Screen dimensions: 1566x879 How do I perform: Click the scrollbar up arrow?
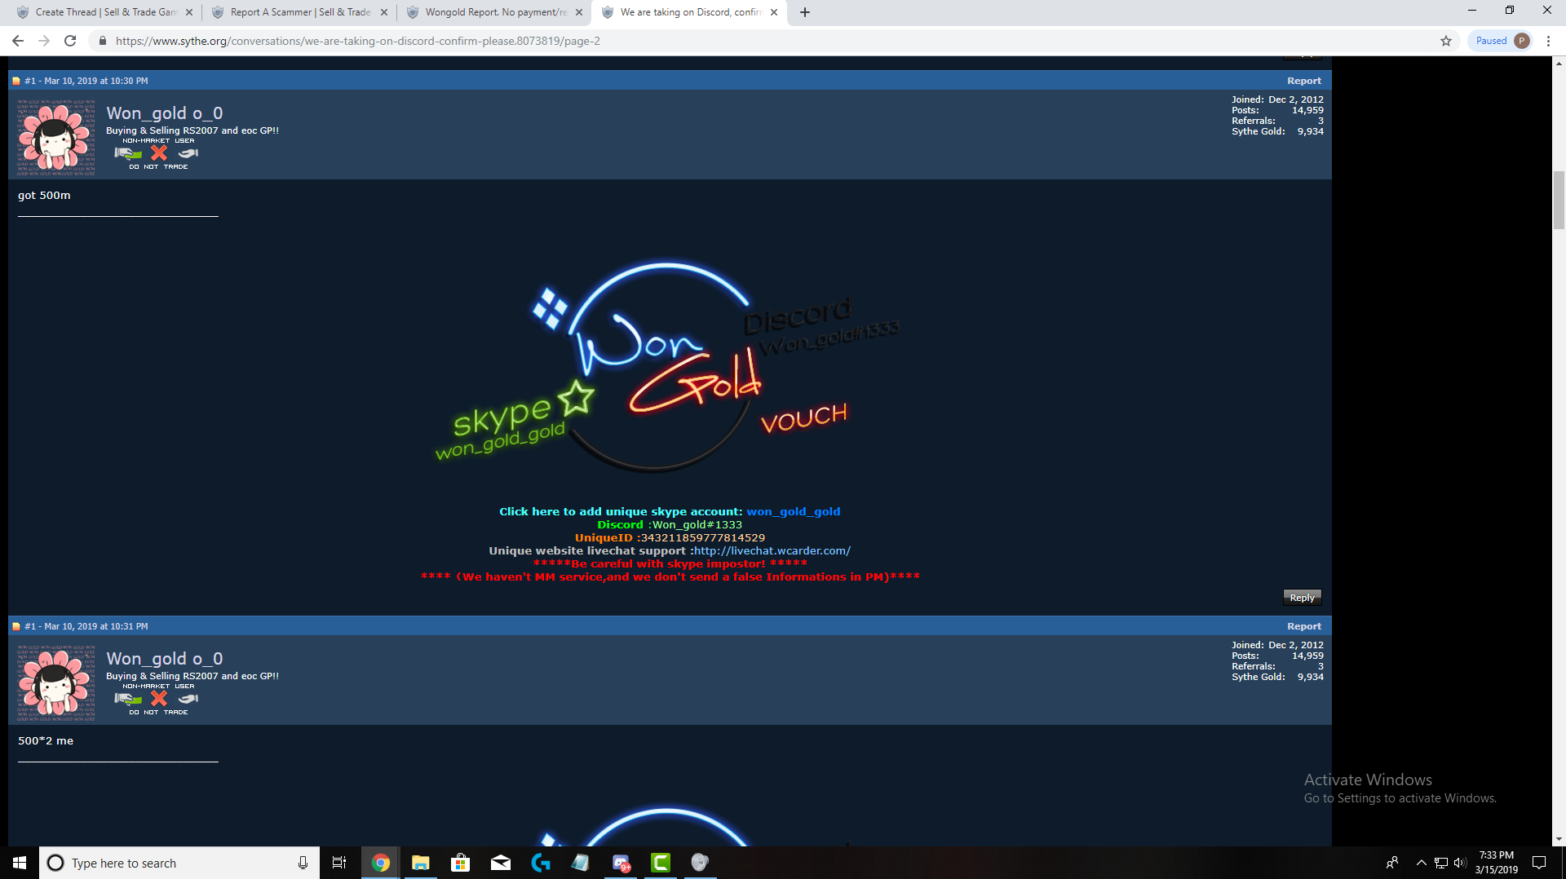1559,63
